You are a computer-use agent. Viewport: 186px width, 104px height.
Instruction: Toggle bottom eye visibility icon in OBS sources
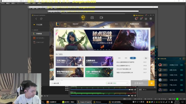coord(66,90)
